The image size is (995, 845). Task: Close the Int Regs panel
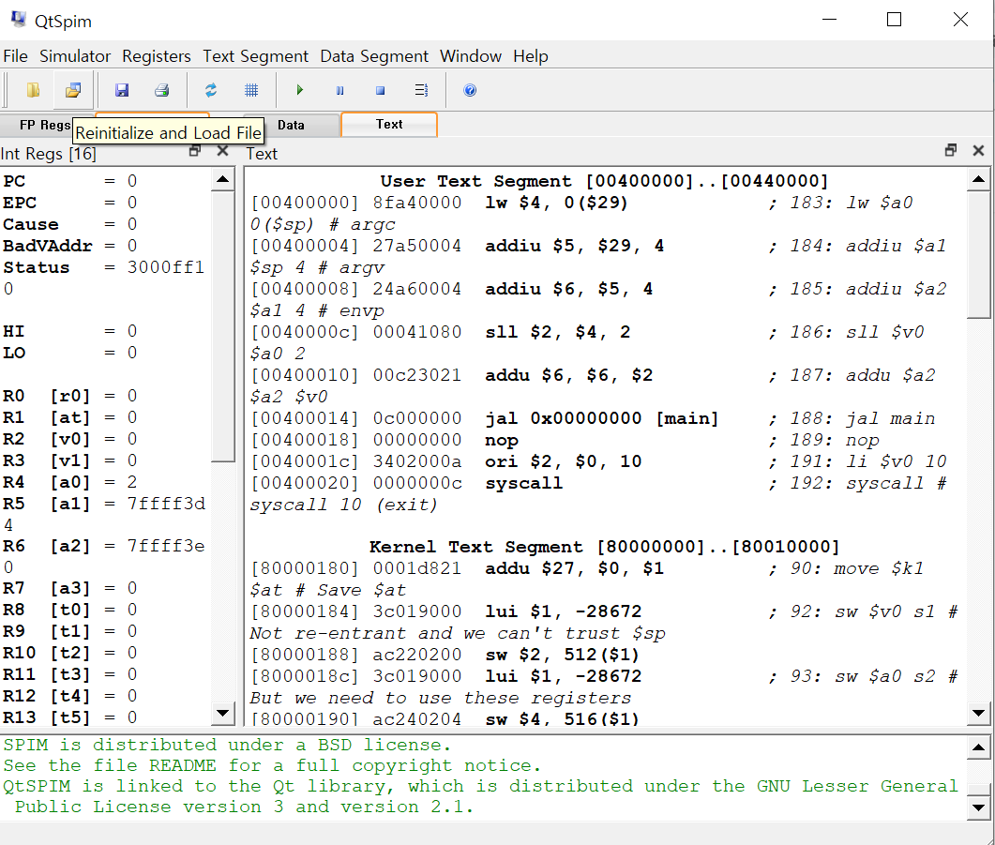point(222,151)
